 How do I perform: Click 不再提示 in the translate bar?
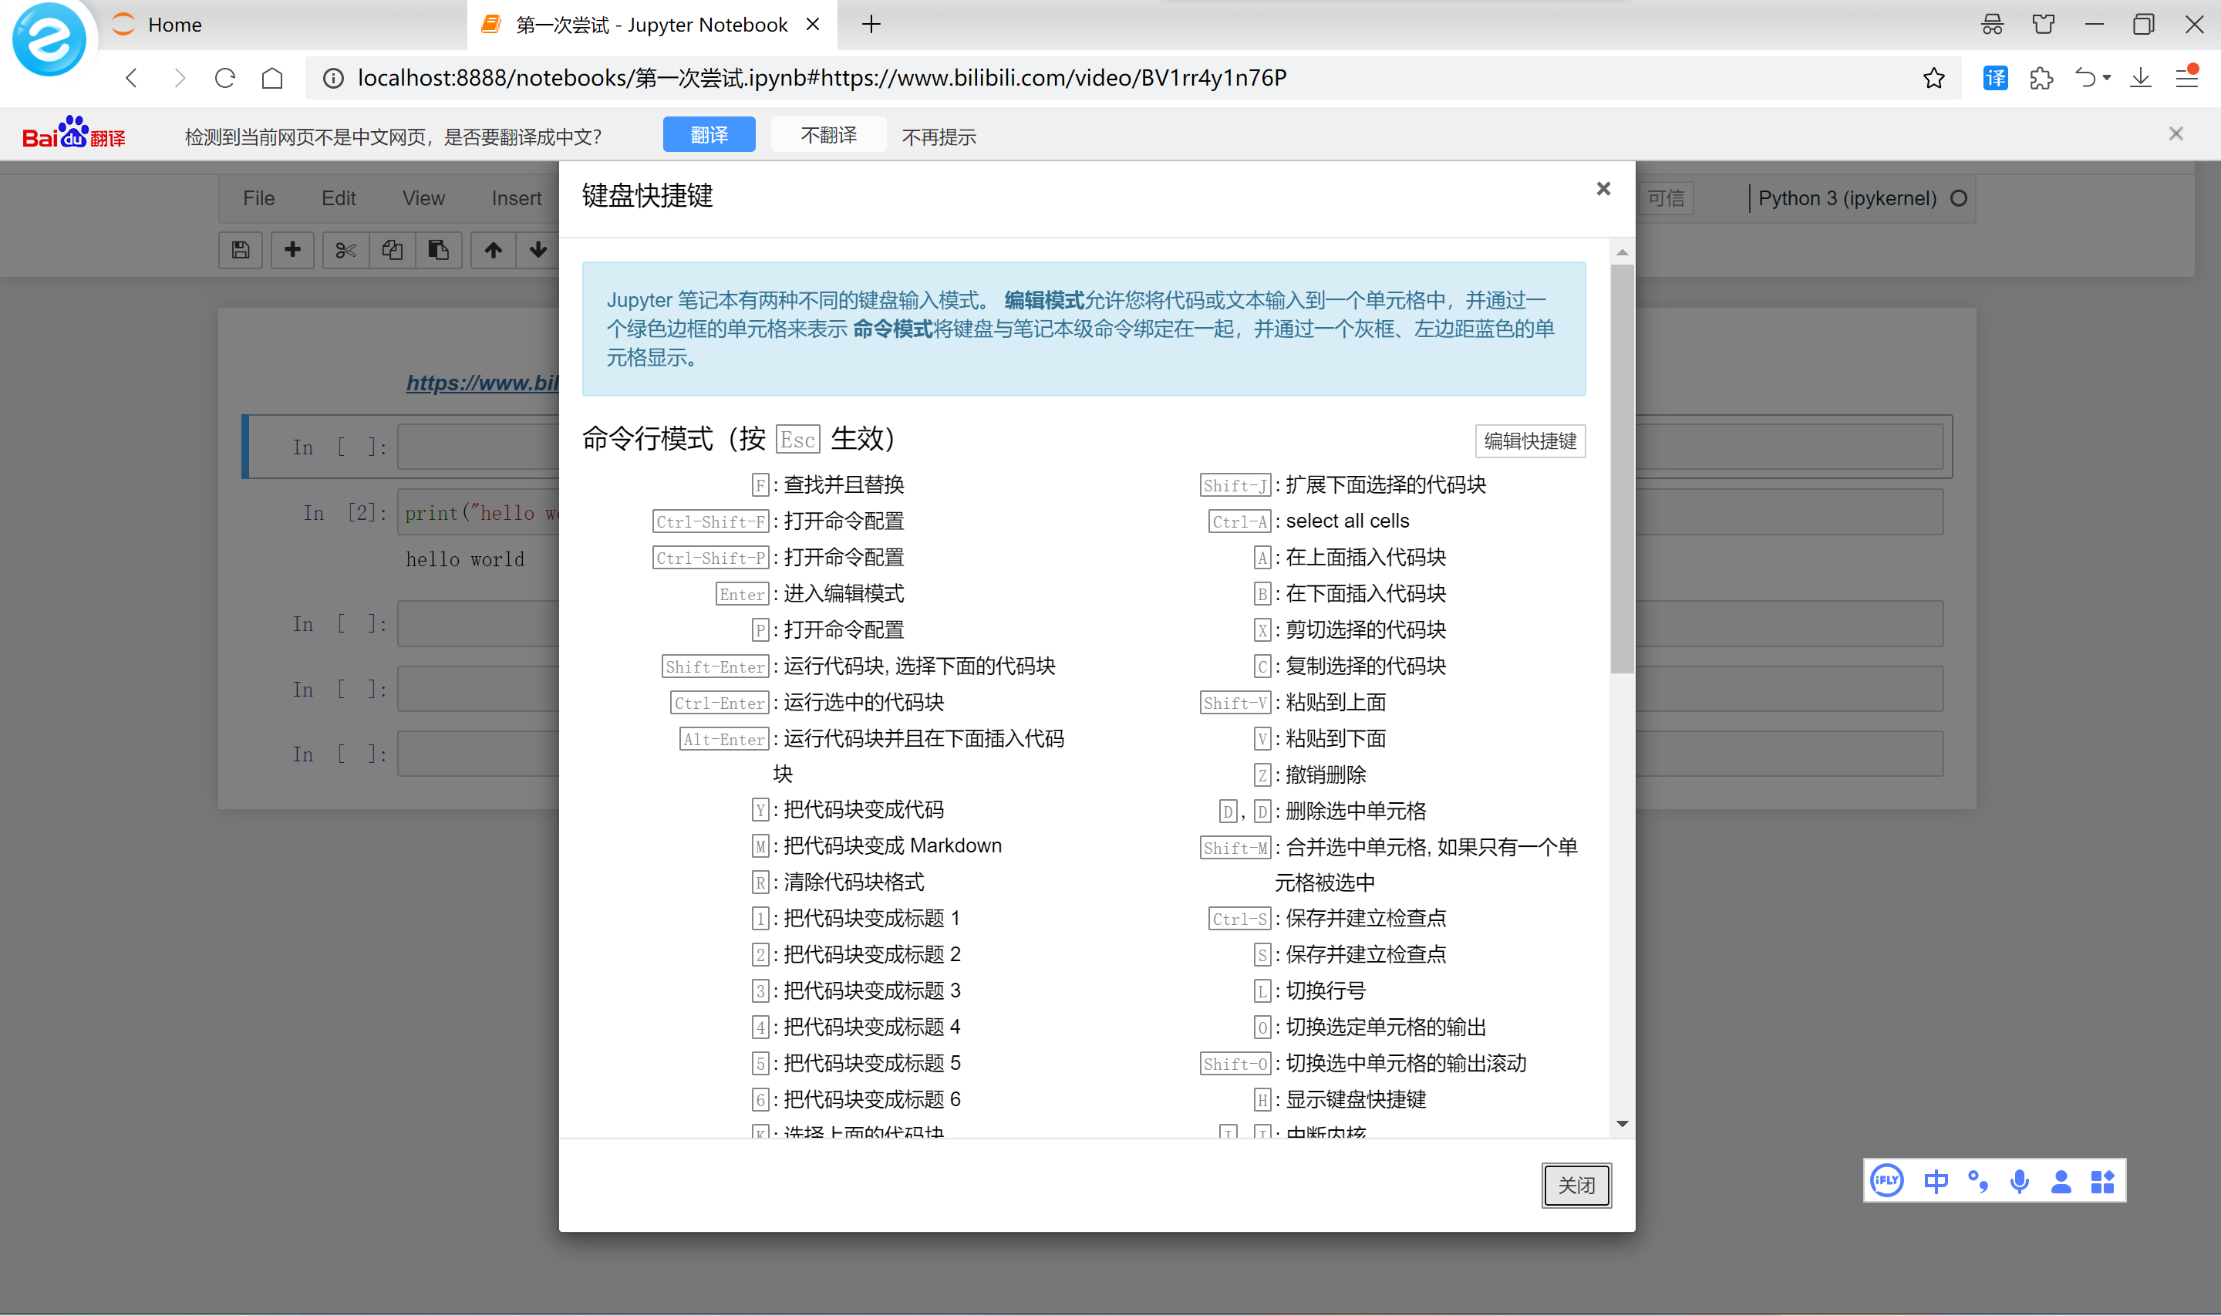point(939,137)
